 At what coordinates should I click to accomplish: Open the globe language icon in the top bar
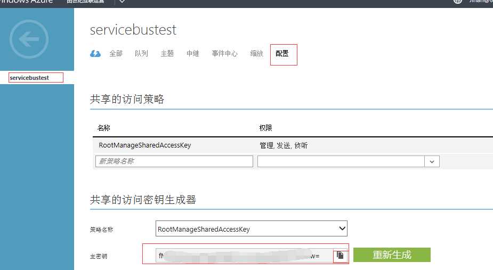(457, 2)
